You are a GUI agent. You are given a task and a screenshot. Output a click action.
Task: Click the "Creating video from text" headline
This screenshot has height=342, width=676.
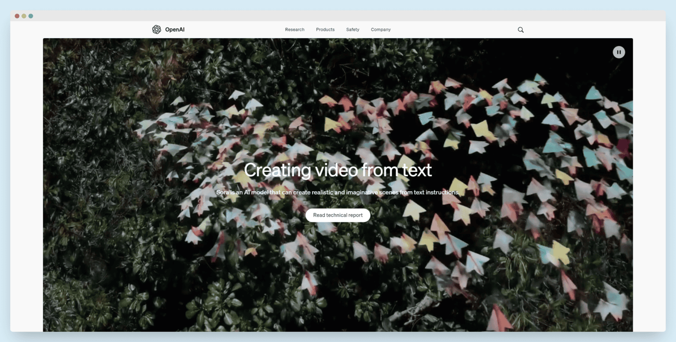click(x=338, y=170)
